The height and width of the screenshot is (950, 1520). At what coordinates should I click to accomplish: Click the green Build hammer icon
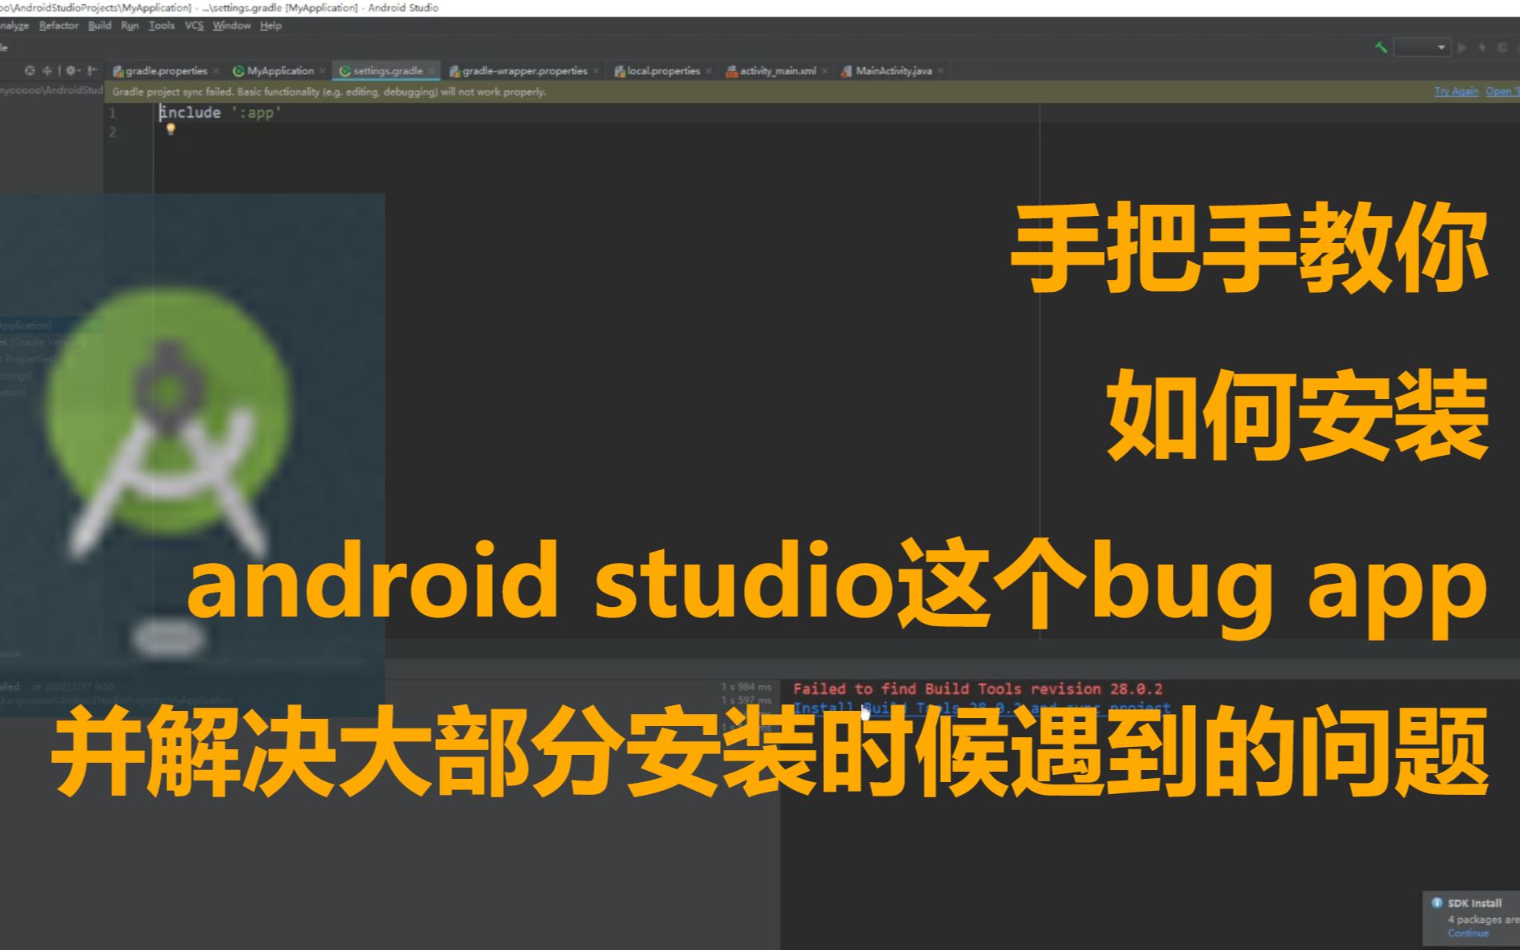(1380, 48)
